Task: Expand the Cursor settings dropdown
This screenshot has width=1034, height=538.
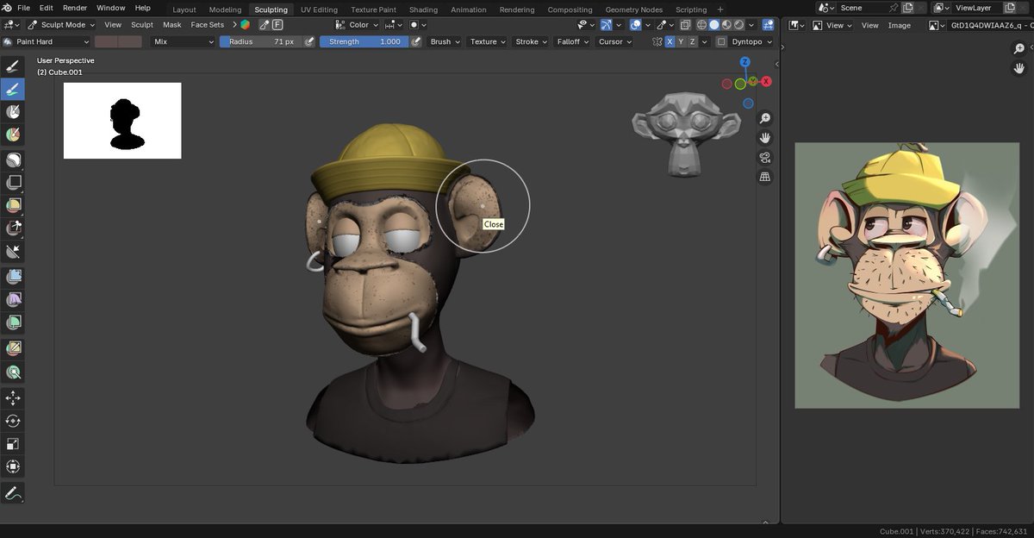Action: tap(615, 41)
